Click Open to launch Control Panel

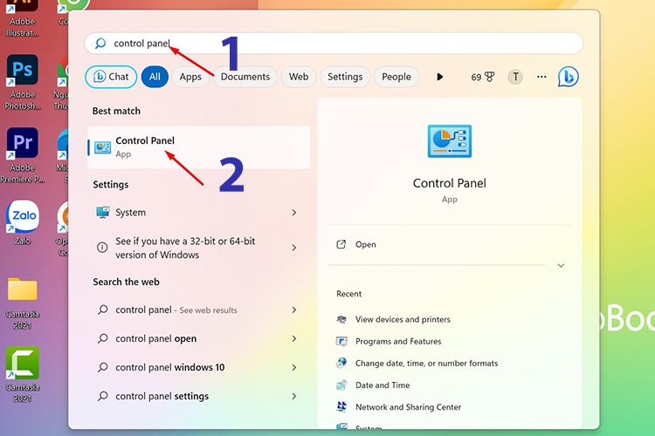pos(366,244)
